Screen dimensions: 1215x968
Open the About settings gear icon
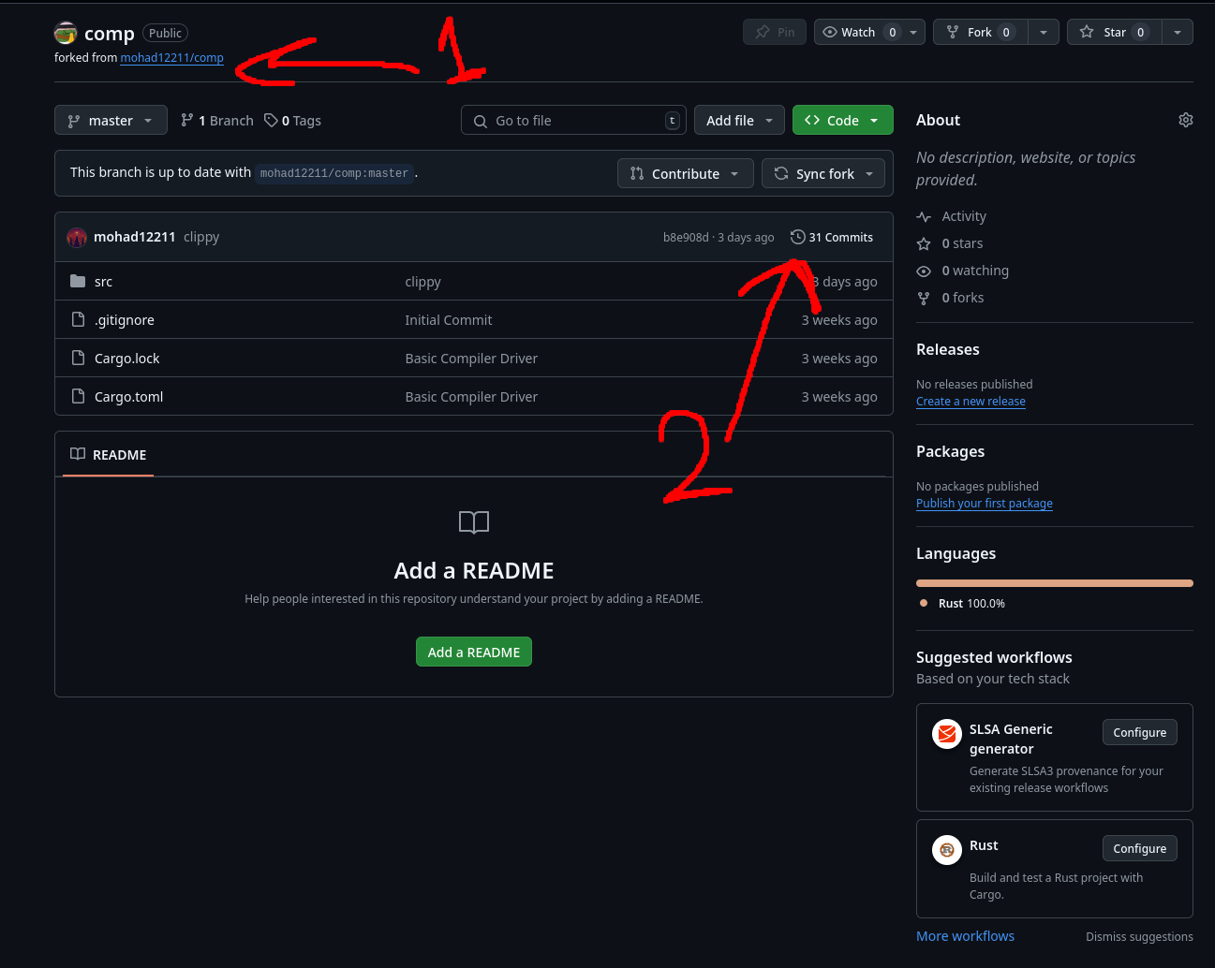point(1185,120)
